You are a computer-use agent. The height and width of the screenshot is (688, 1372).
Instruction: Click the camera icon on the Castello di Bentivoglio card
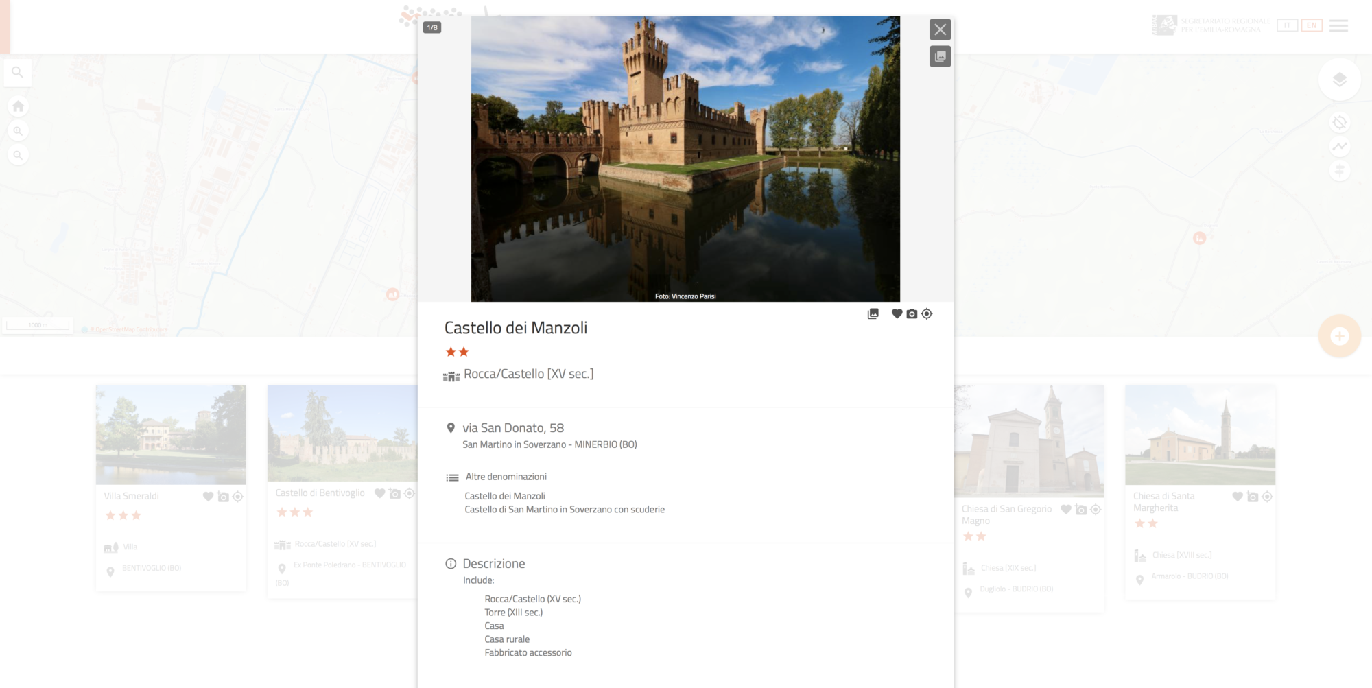pyautogui.click(x=394, y=493)
